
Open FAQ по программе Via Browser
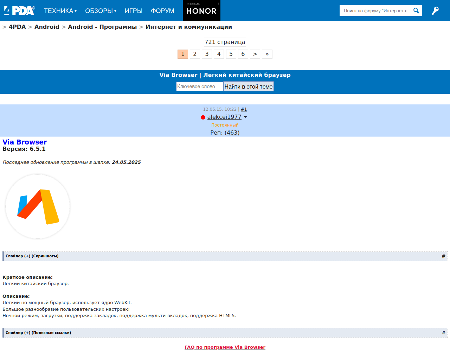coord(225,347)
